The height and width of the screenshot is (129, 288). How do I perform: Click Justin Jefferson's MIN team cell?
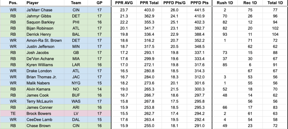[x=76, y=47]
